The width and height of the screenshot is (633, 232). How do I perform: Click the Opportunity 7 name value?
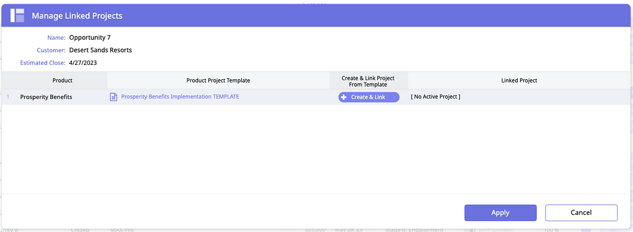(90, 38)
